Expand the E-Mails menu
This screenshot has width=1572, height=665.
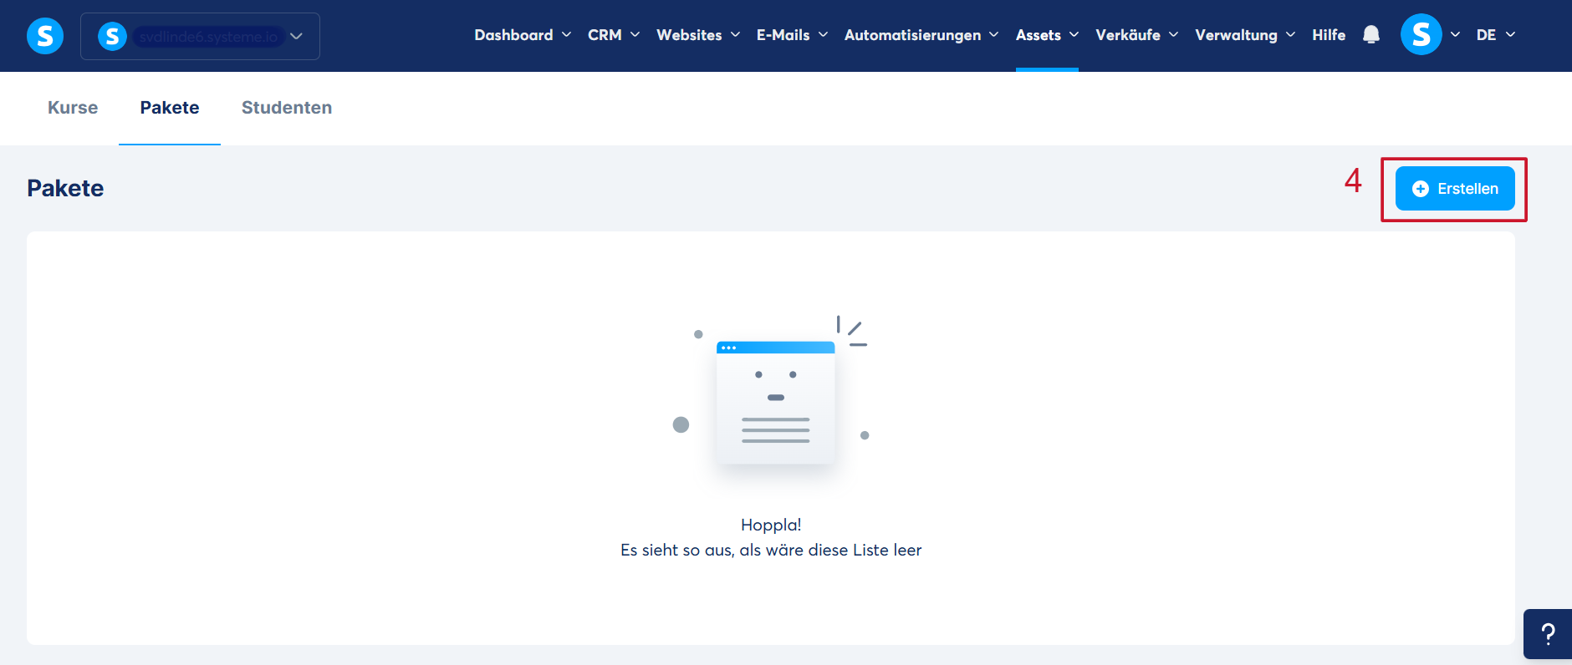[x=792, y=35]
